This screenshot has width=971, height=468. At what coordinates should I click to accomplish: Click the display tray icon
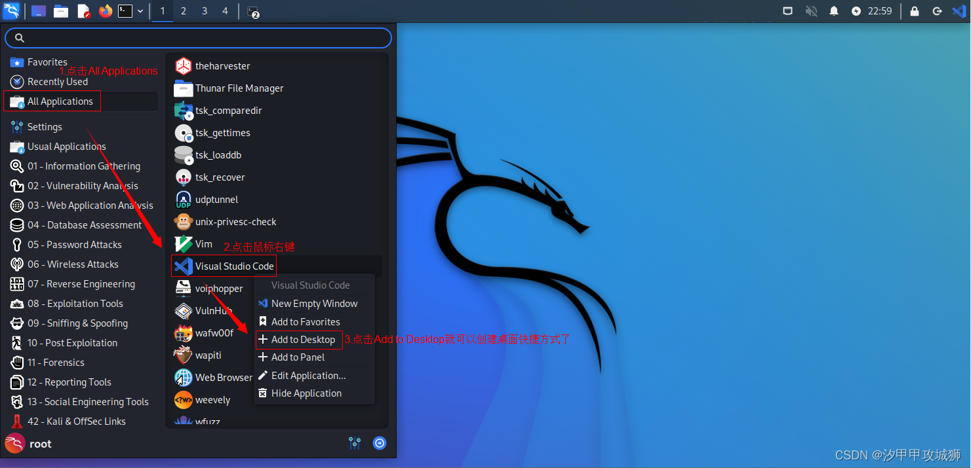tap(789, 11)
